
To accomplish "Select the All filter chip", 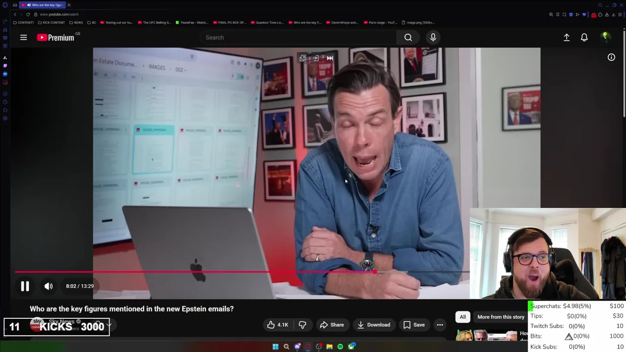I will [x=463, y=317].
